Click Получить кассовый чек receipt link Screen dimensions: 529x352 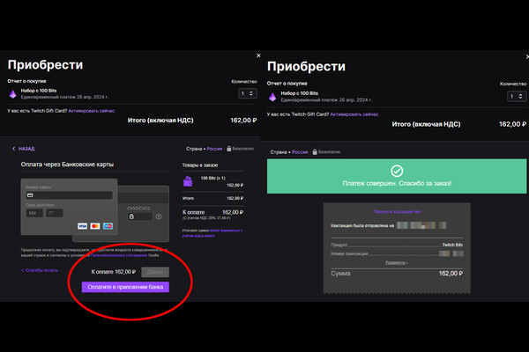[x=396, y=212]
